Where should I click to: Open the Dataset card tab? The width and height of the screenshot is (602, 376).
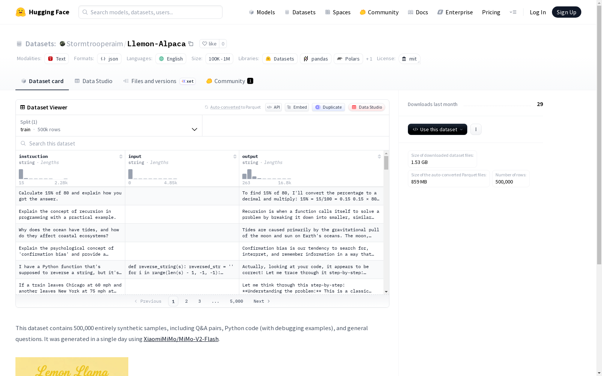coord(42,81)
